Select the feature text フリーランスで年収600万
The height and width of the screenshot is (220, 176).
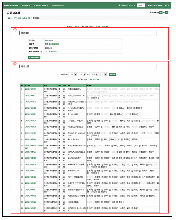pos(76,95)
